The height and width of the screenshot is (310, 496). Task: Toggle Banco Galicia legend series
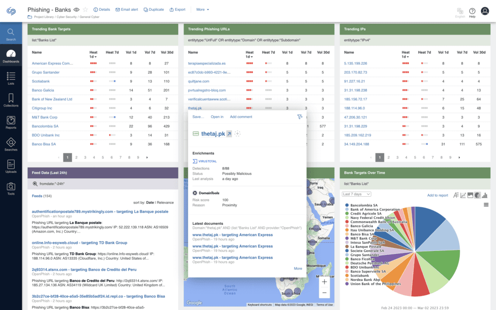click(359, 226)
